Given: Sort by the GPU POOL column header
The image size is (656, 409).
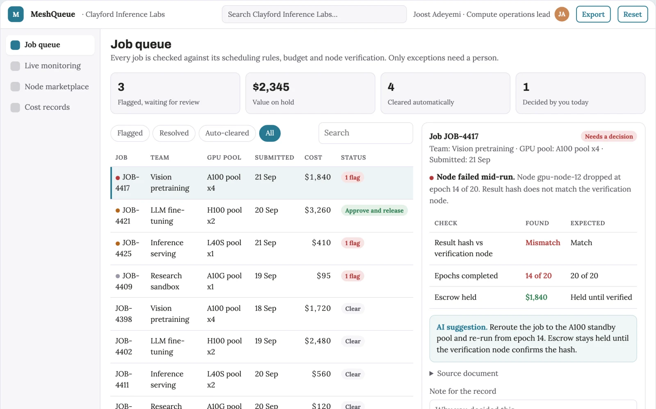Looking at the screenshot, I should tap(224, 158).
